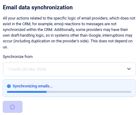
Task: Click the phrase emoji reactions in the text
Action: tap(68, 24)
